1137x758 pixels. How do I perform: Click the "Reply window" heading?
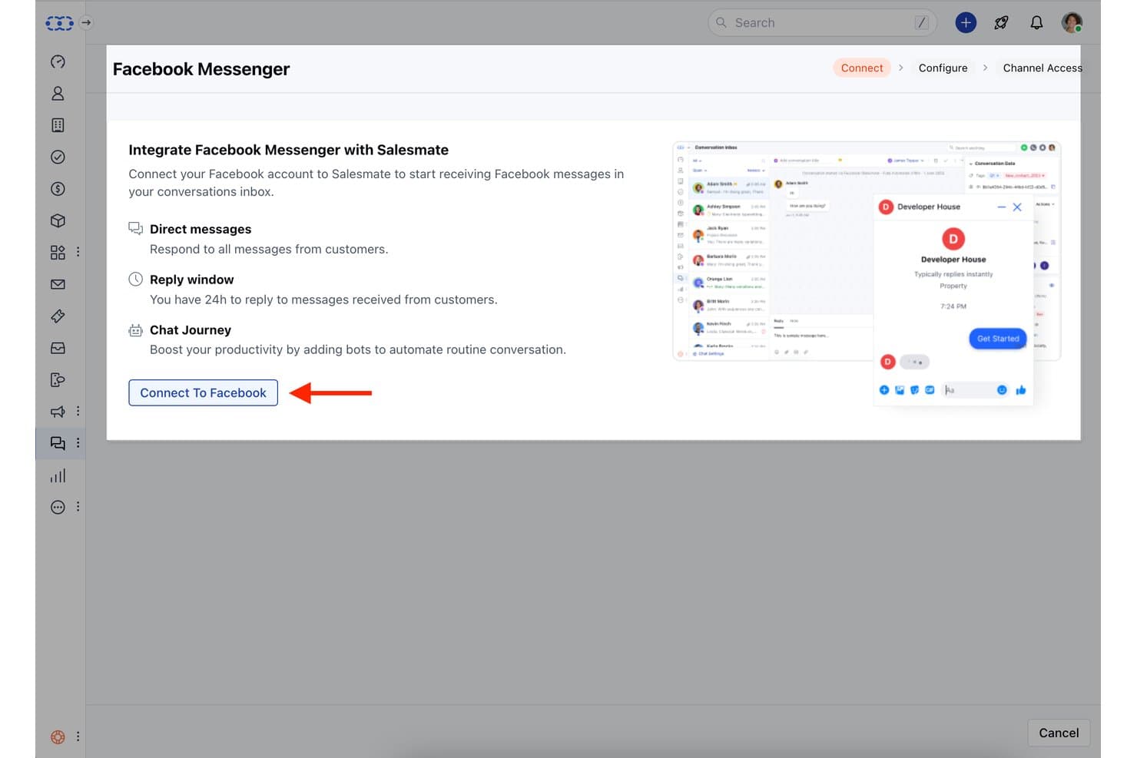(191, 280)
